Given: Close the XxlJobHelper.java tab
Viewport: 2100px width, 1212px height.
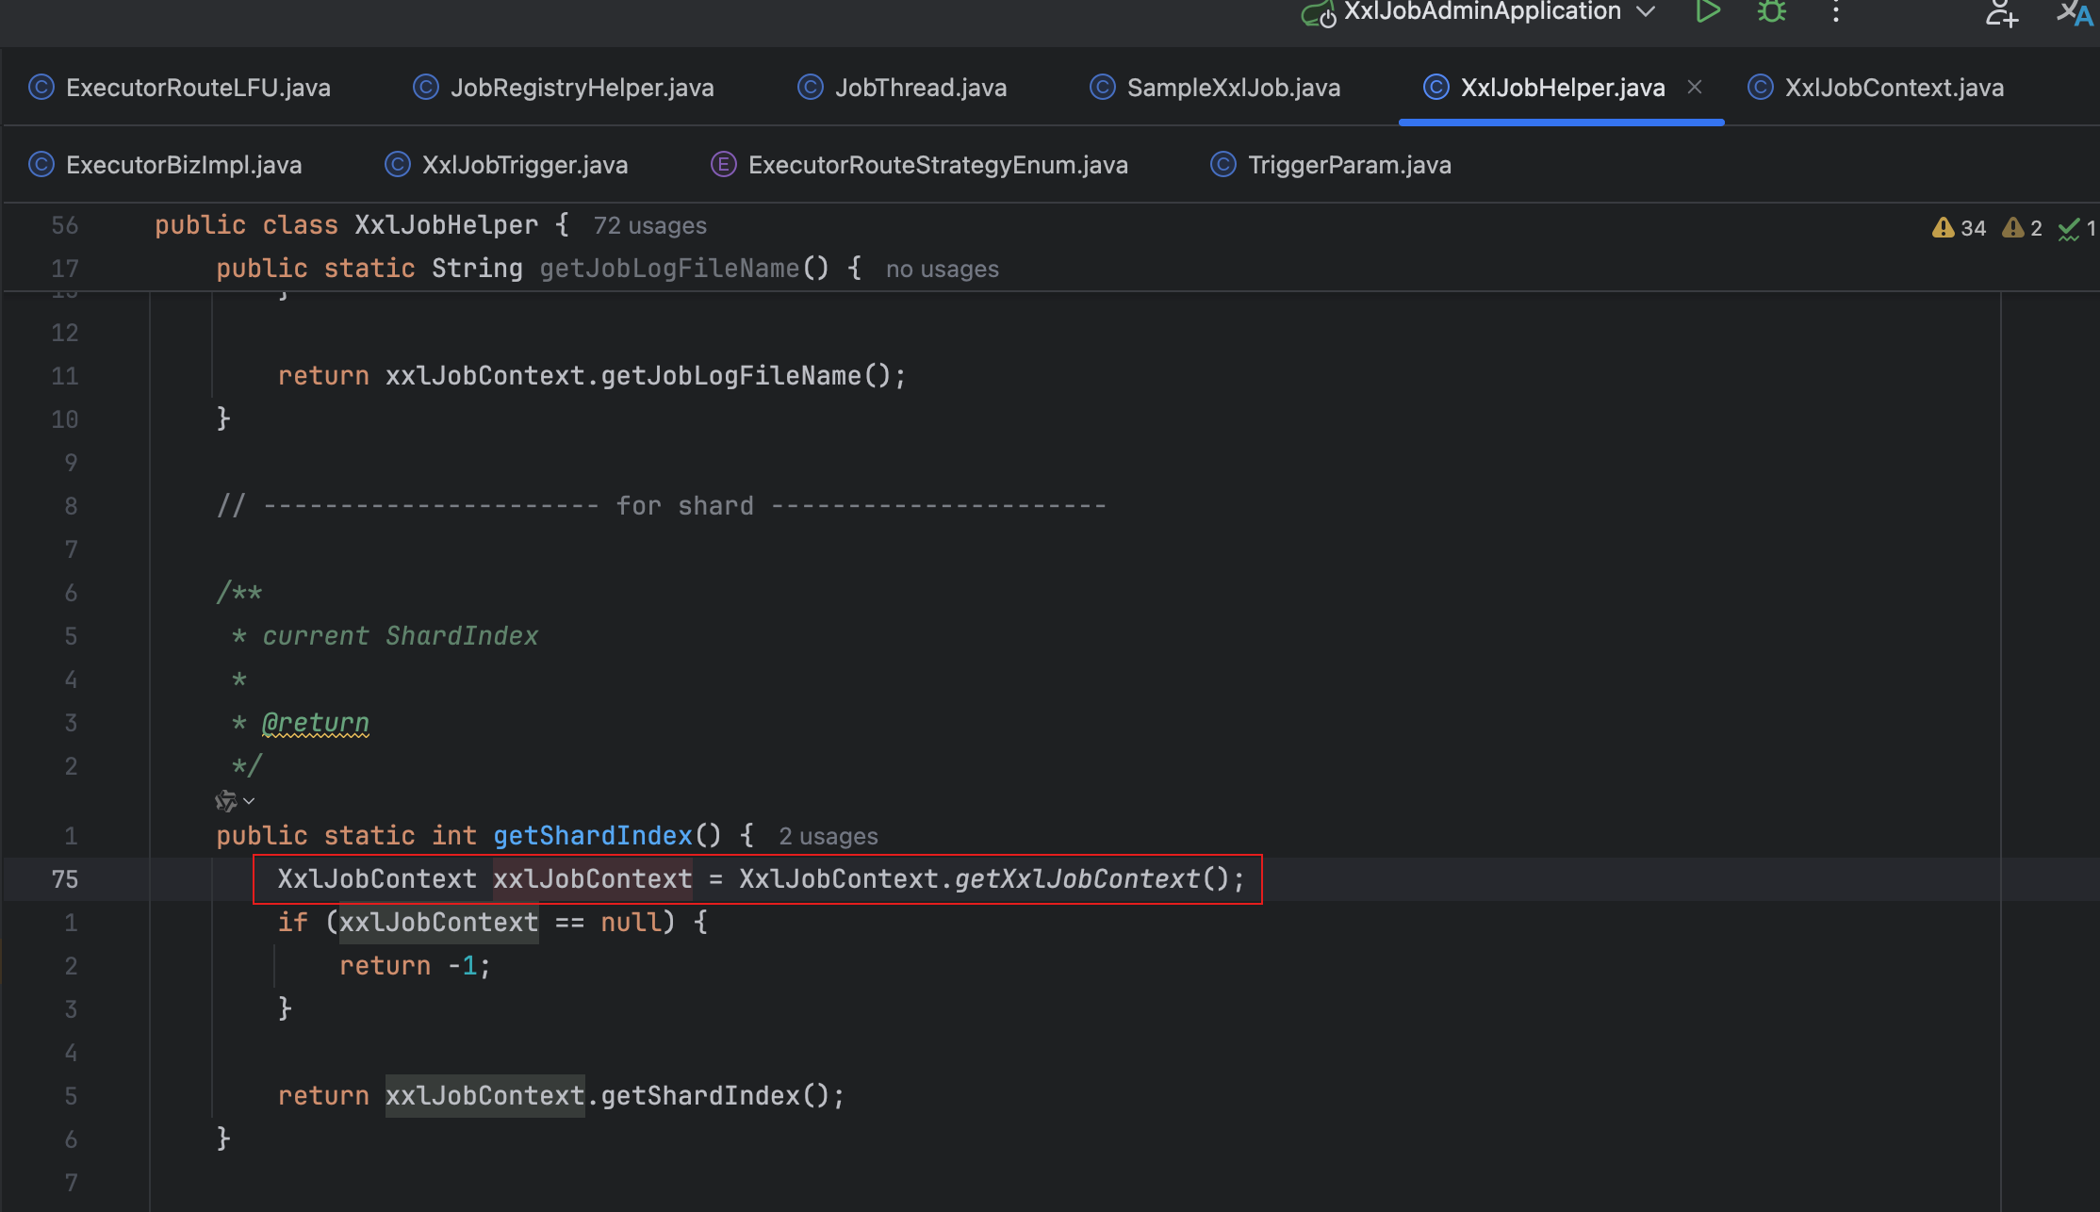Looking at the screenshot, I should [1695, 87].
